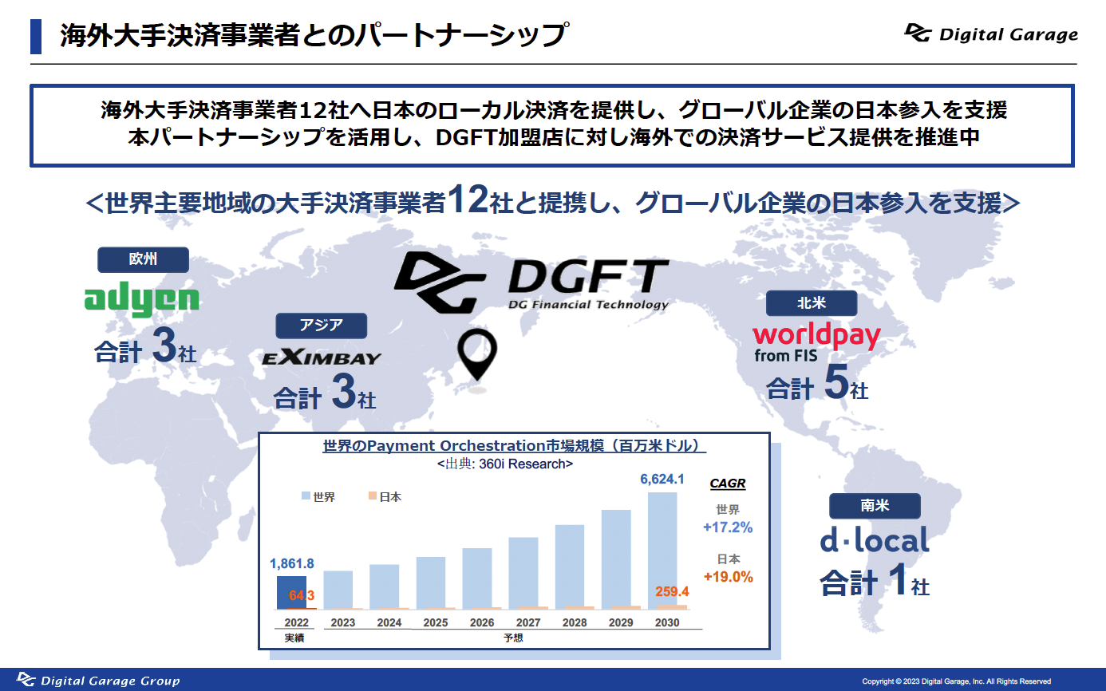Click the summary line starting 本パートナーシップを活用し
Image resolution: width=1106 pixels, height=691 pixels.
tap(553, 136)
